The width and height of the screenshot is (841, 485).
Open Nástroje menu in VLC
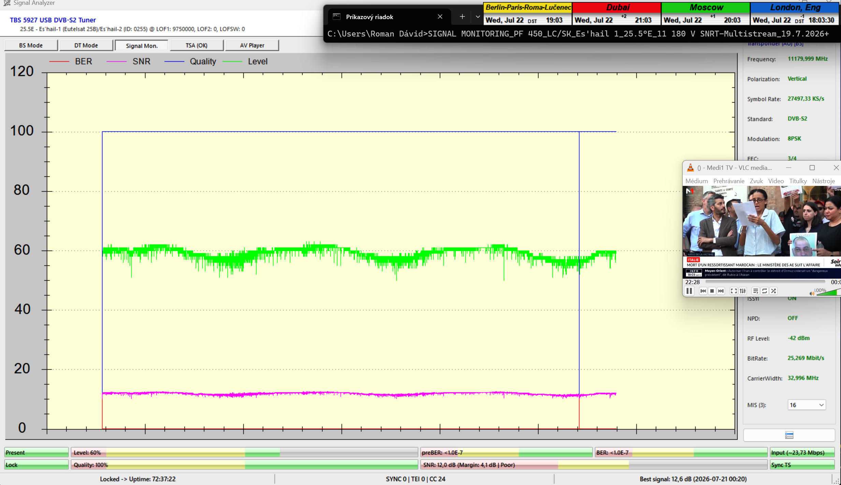tap(823, 181)
